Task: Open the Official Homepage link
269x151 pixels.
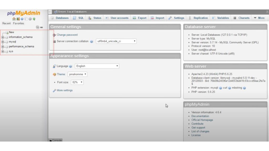Action: (202, 120)
